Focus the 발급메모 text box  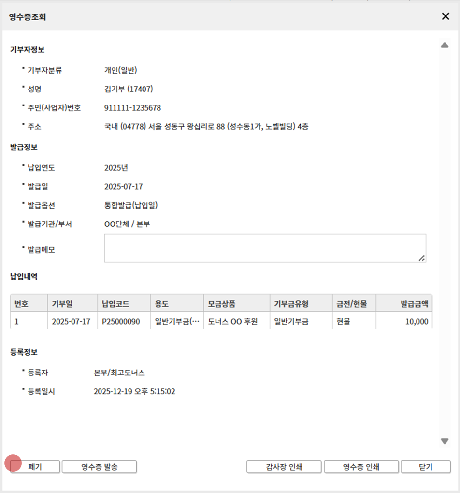point(264,248)
